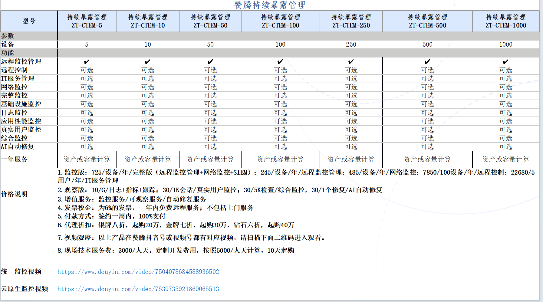
Task: Select the ZT-CTEM-50 column header cell
Action: tap(210, 21)
